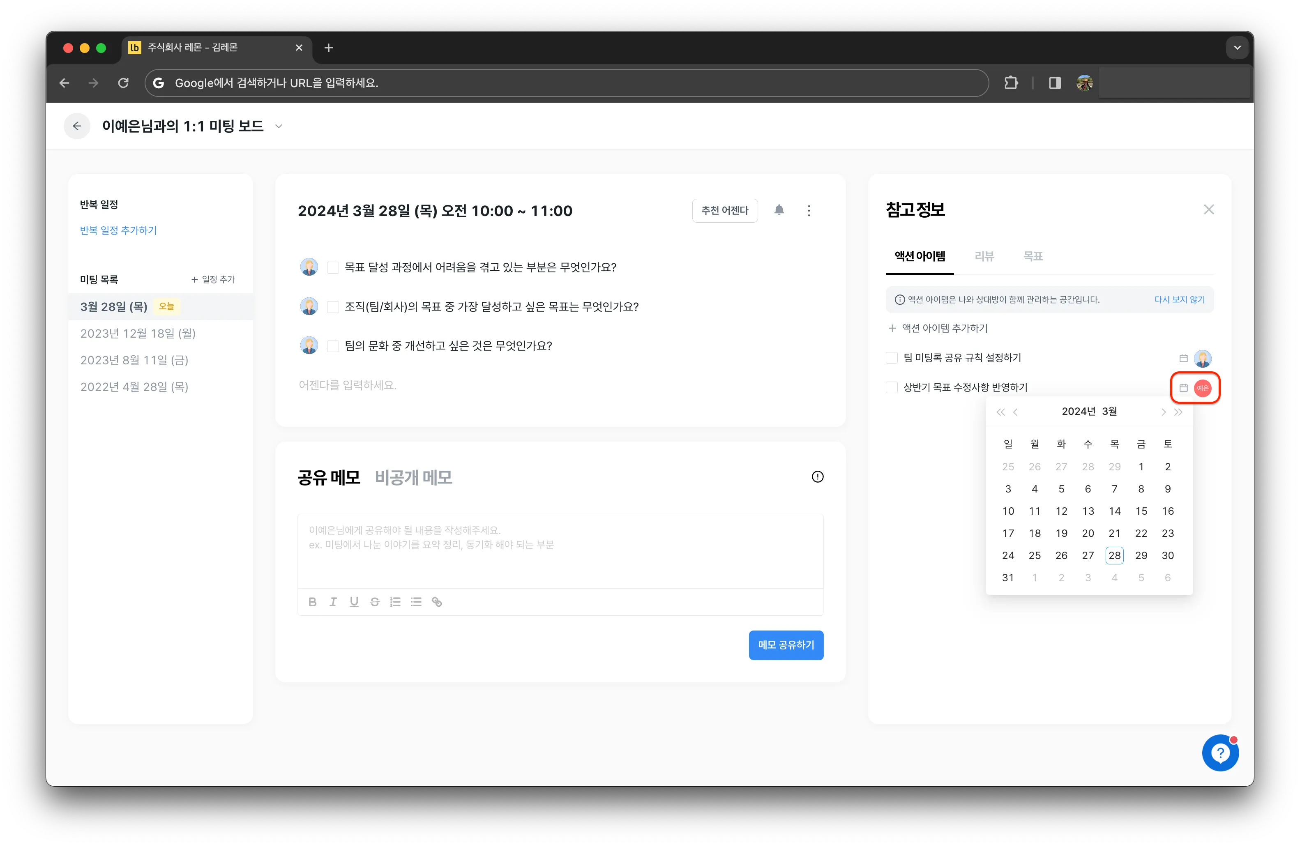Check agenda 팀의 문화 중 개선하고 싶은 것
The width and height of the screenshot is (1300, 847).
coord(333,346)
